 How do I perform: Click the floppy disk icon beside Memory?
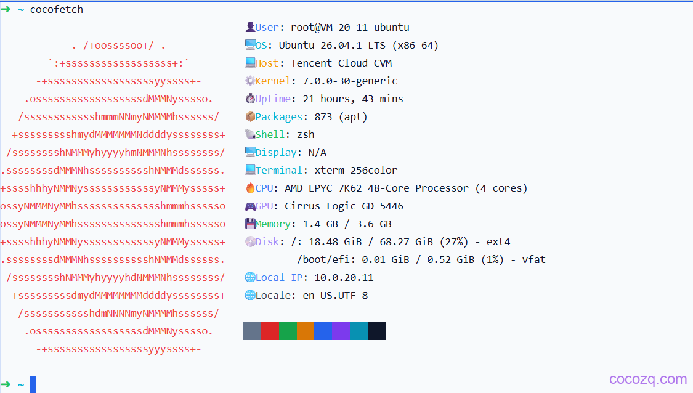[250, 224]
